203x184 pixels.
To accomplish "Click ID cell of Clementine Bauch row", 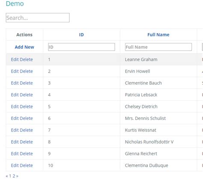I will coord(81,83).
